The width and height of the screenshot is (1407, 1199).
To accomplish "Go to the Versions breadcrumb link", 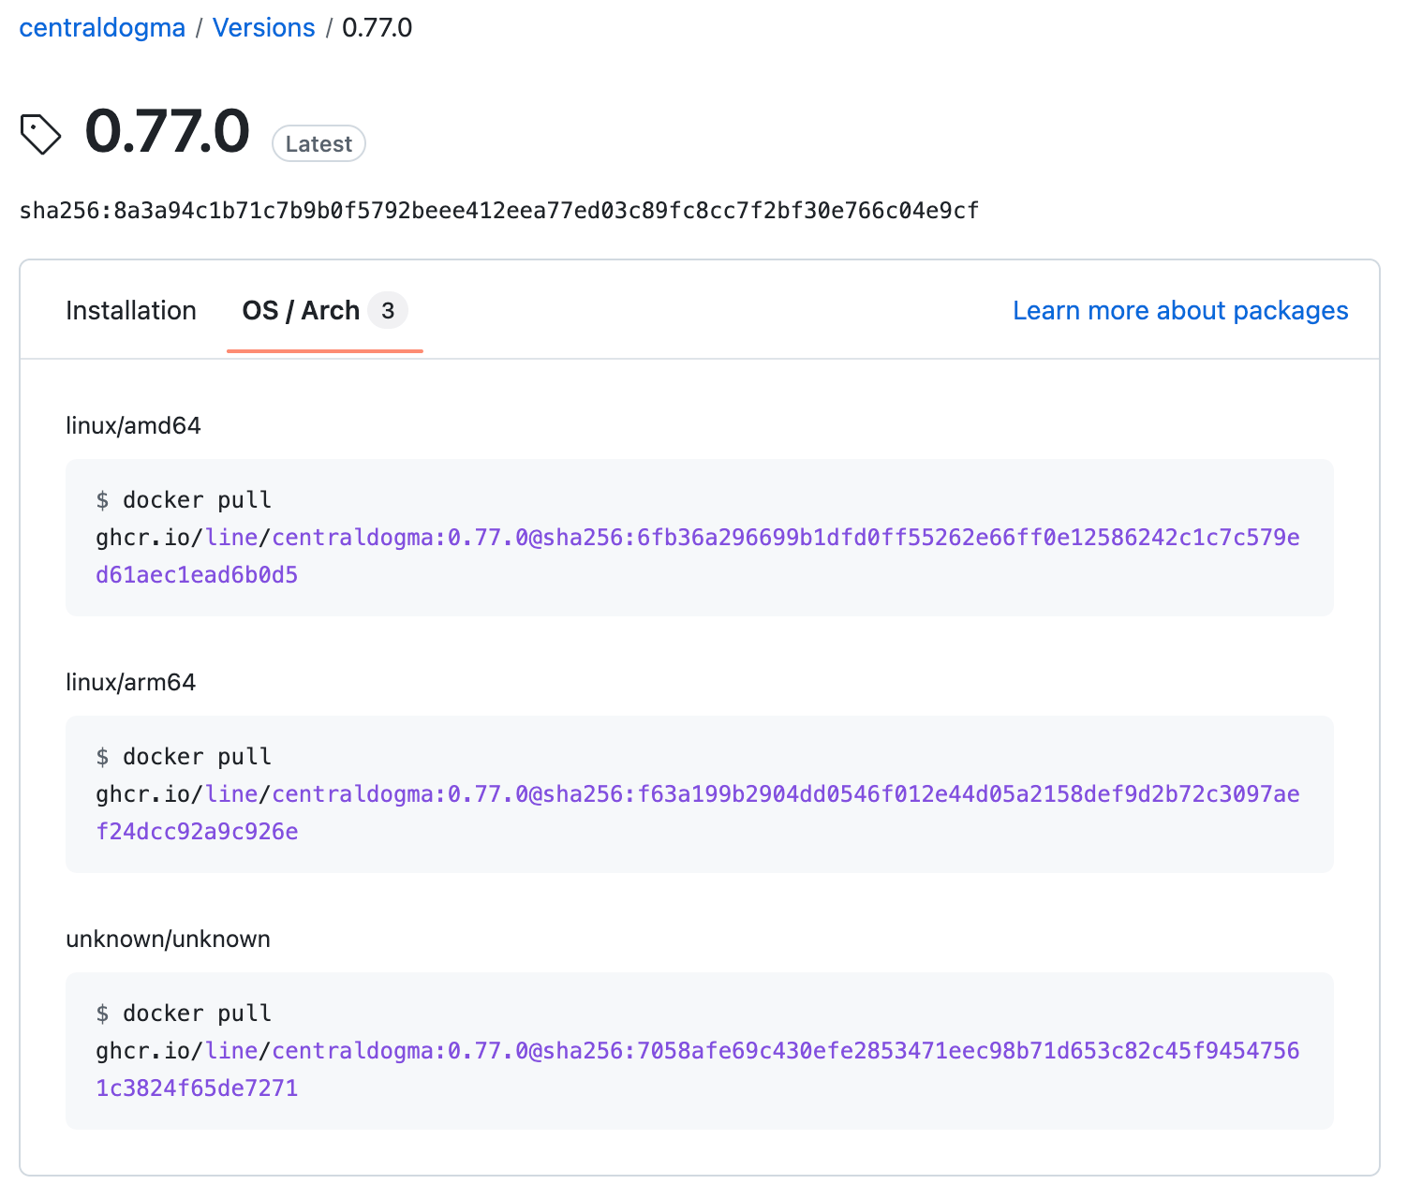I will [x=263, y=28].
